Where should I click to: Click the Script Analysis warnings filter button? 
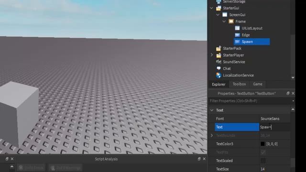65,168
